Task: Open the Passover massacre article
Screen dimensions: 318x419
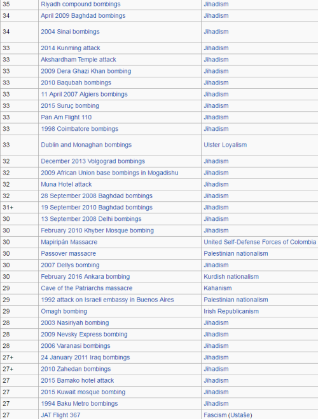Action: pos(68,253)
